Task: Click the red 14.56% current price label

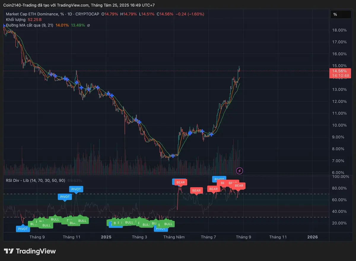Action: click(340, 71)
